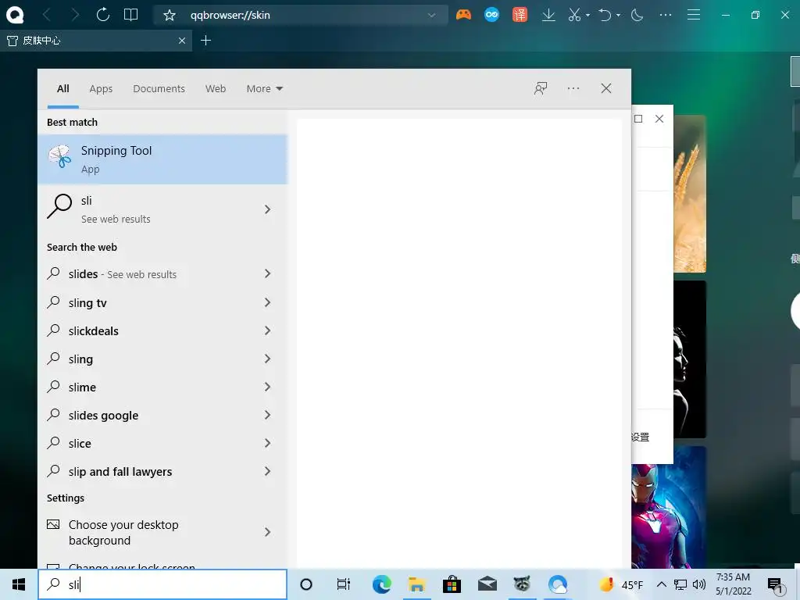This screenshot has width=800, height=600.
Task: Expand arrow for 'sli' web results
Action: pyautogui.click(x=267, y=209)
